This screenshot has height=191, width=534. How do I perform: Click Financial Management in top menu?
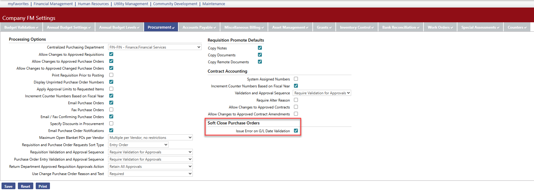(x=53, y=4)
